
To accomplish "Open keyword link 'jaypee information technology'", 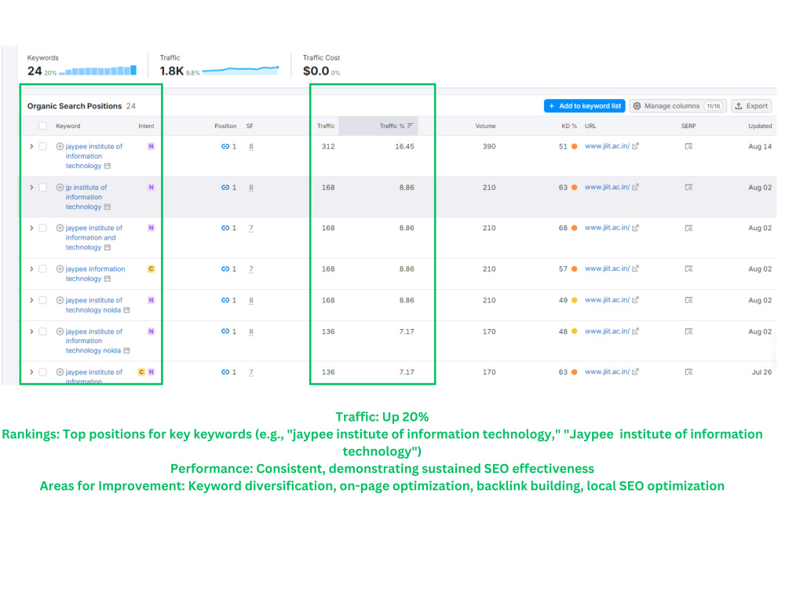I will 95,274.
